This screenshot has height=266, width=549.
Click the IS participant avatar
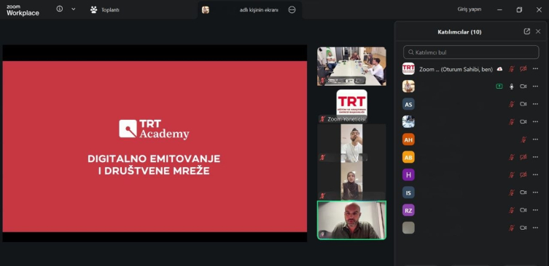click(x=408, y=193)
